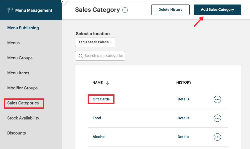
Task: Collapse the sidebar with the chevron
Action: click(63, 2)
